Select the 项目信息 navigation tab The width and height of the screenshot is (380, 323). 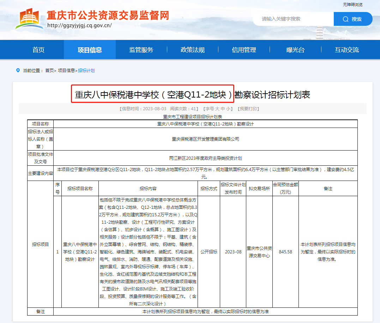point(90,50)
